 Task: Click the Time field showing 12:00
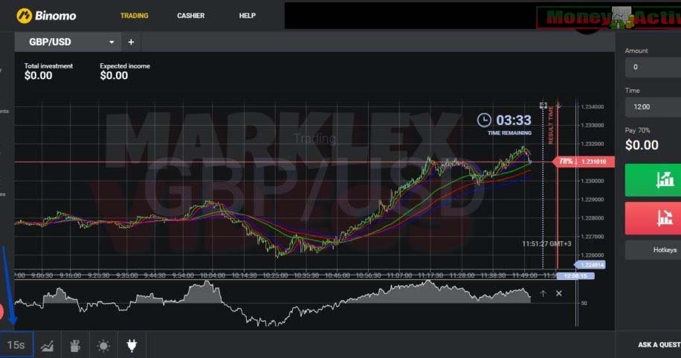click(653, 107)
